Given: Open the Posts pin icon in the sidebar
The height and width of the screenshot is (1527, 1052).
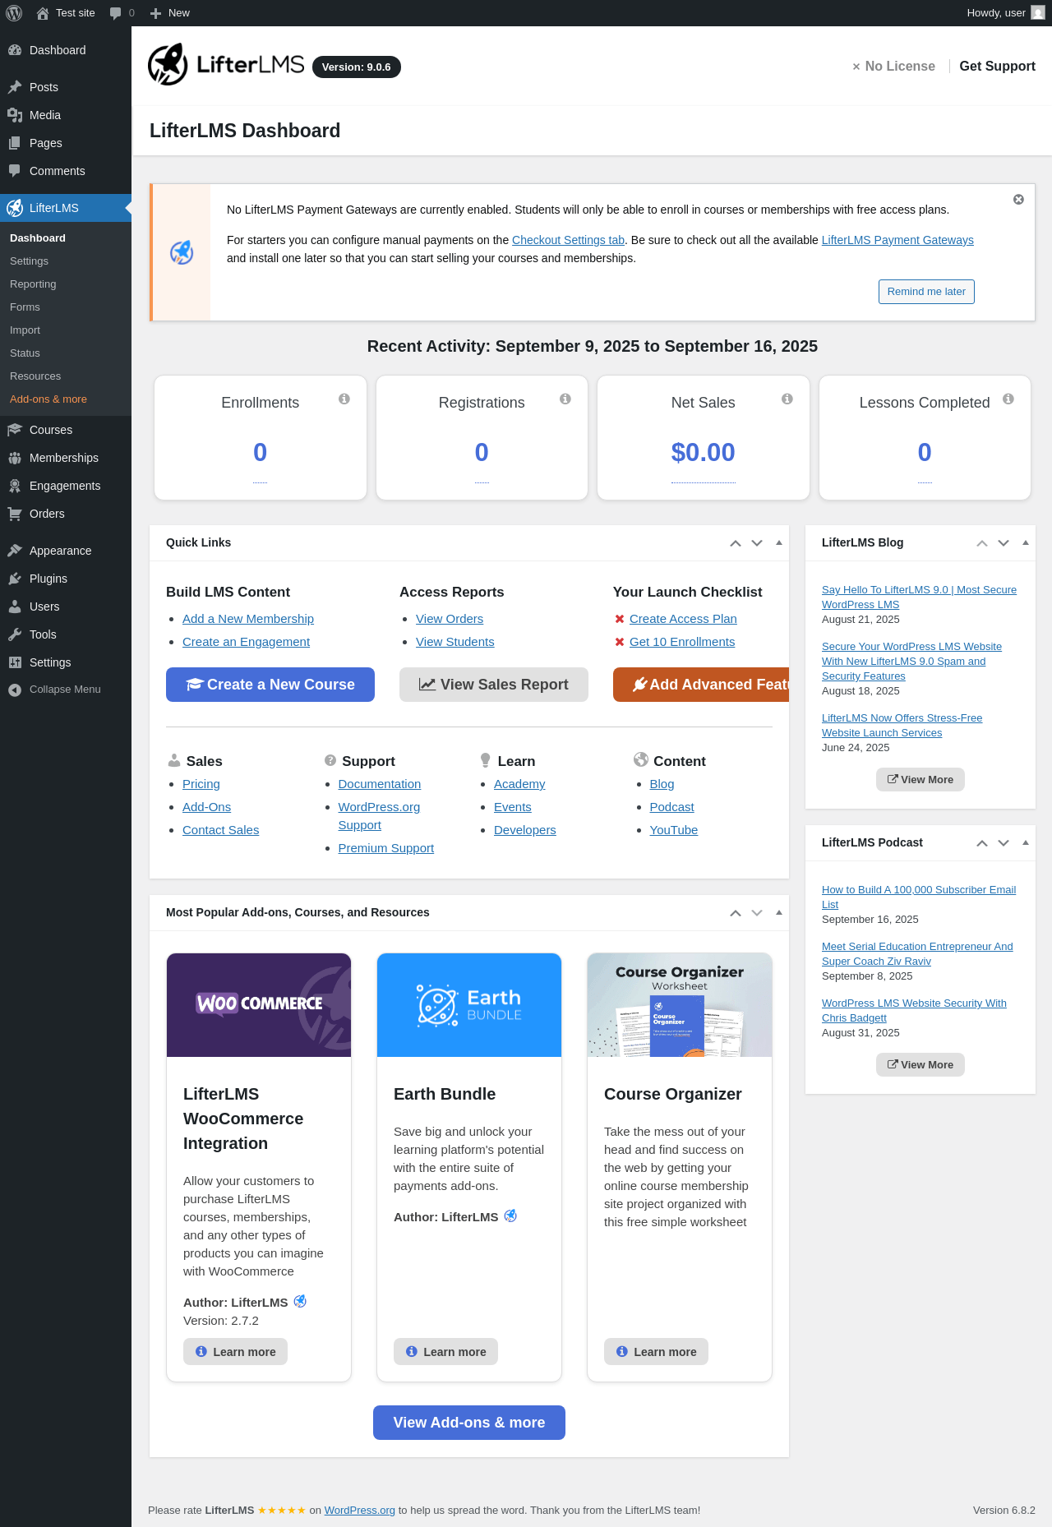Looking at the screenshot, I should 15,87.
